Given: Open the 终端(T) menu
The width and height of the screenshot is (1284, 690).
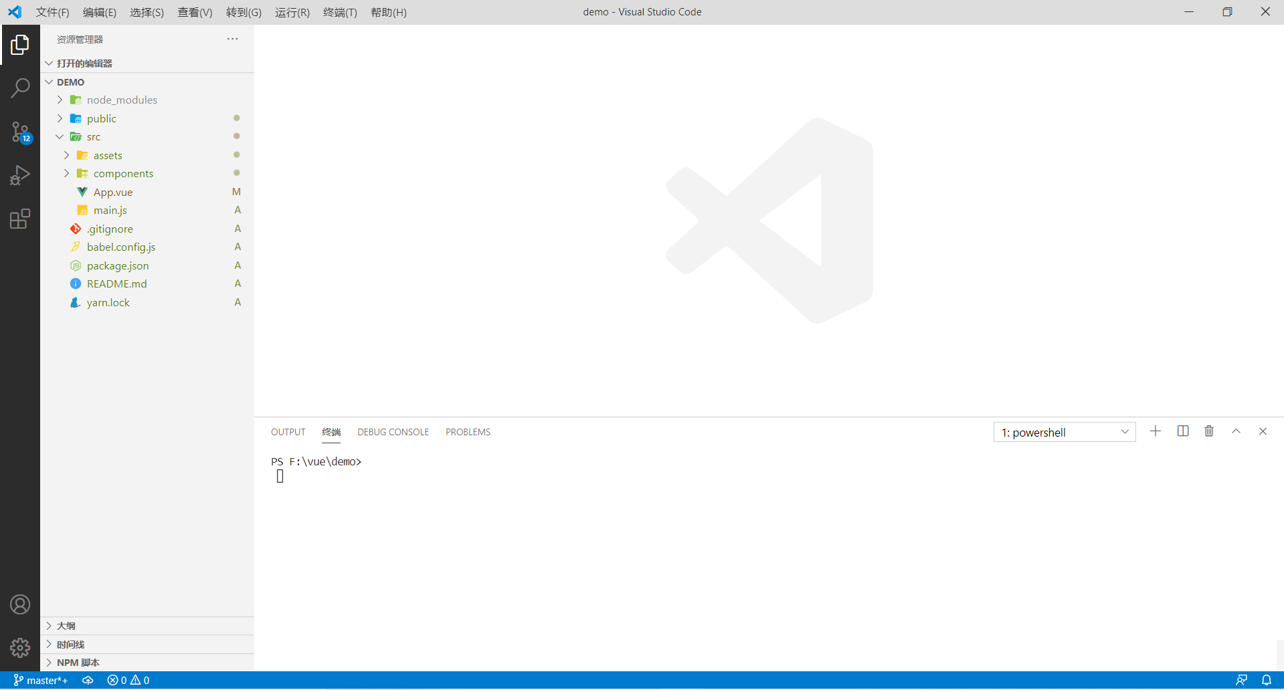Looking at the screenshot, I should (340, 12).
